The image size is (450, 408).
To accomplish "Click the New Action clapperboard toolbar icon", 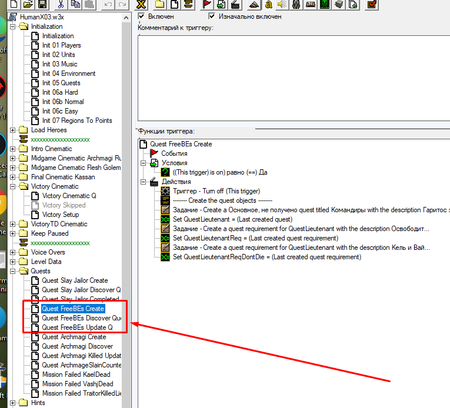I will [x=235, y=4].
